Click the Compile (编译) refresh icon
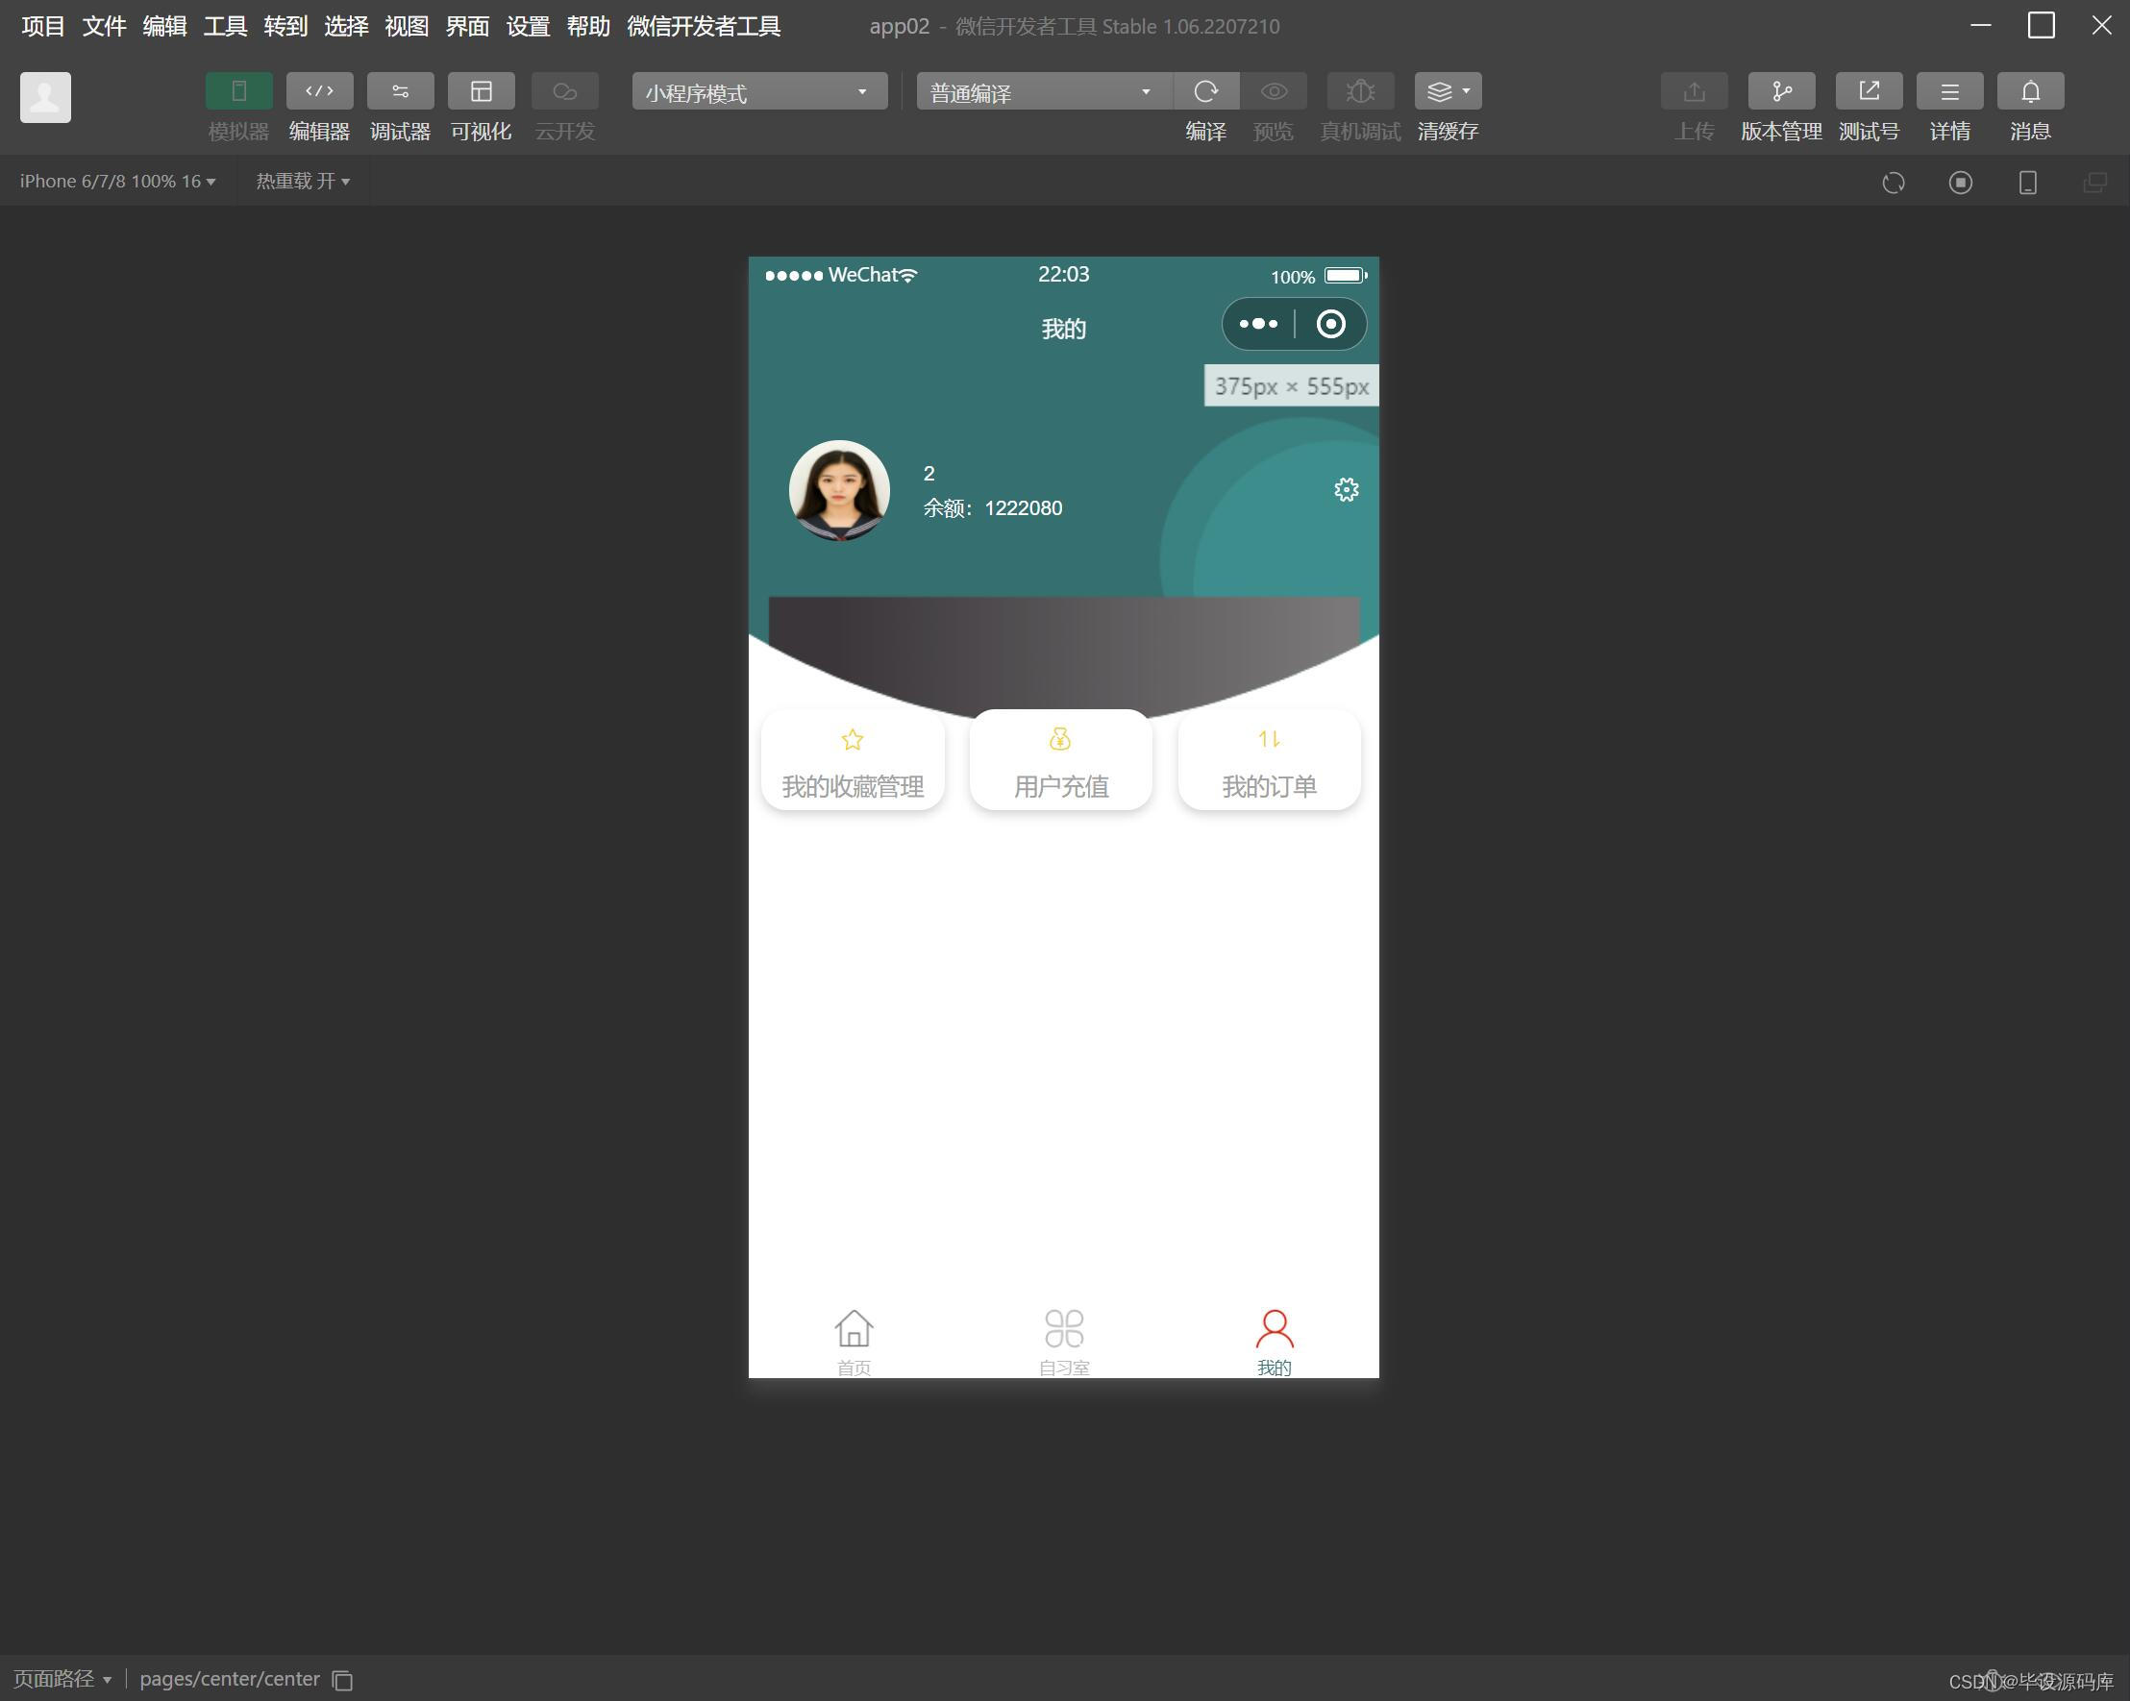The height and width of the screenshot is (1701, 2130). tap(1205, 92)
